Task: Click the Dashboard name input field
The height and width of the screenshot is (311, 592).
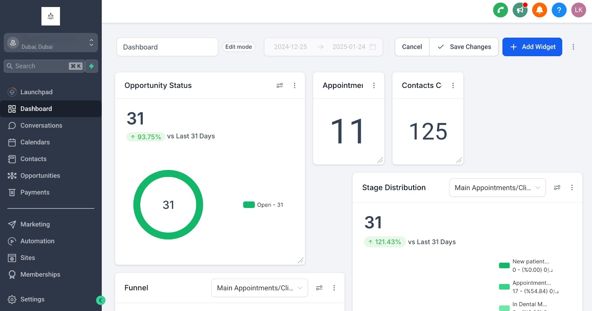Action: 167,47
